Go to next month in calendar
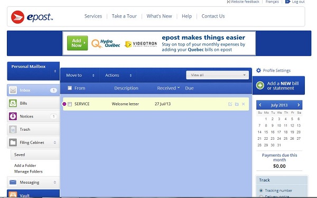Image resolution: width=317 pixels, height=198 pixels. (x=299, y=105)
